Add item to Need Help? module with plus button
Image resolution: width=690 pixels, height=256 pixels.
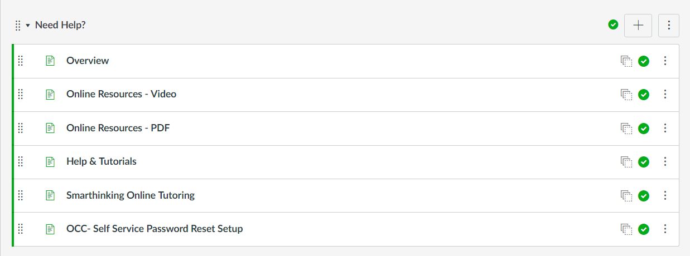(638, 25)
